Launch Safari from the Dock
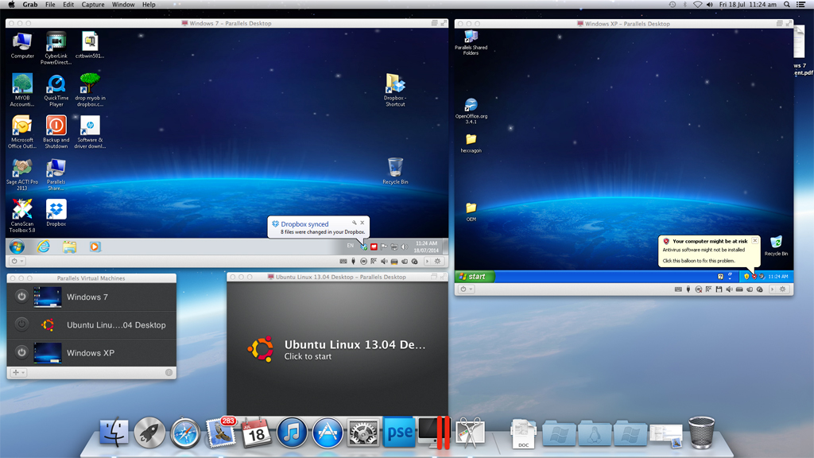 point(185,432)
